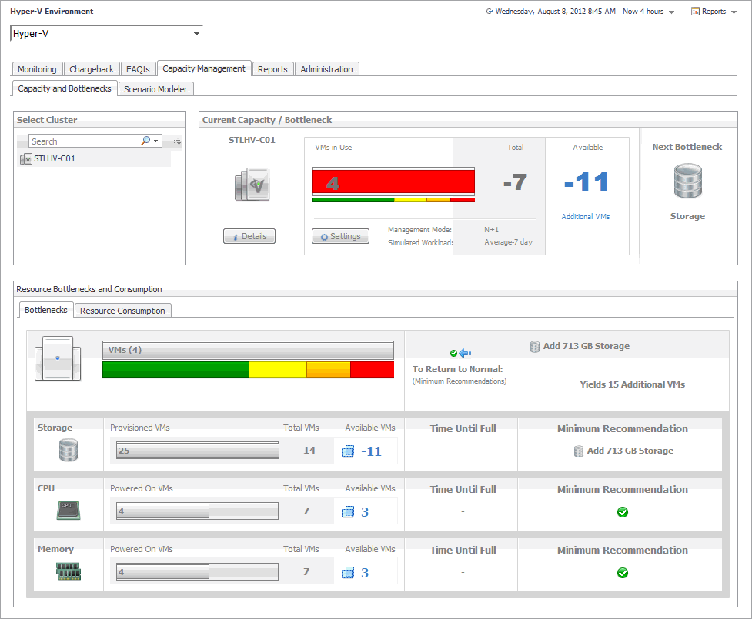Go to the Chargeback tab
752x619 pixels.
(92, 69)
